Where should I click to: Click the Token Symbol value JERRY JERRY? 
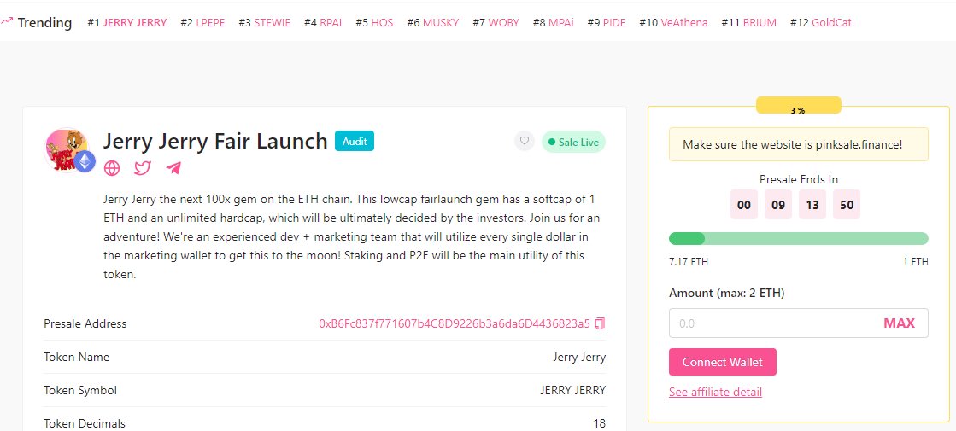pos(573,390)
